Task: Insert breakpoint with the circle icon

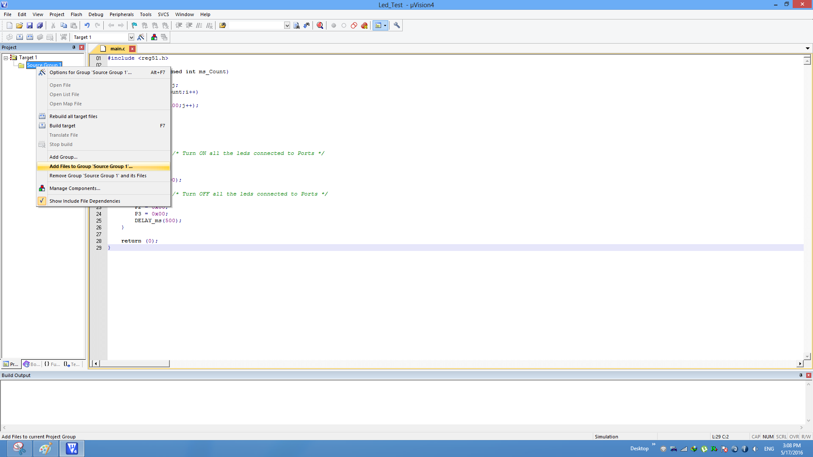Action: tap(334, 25)
